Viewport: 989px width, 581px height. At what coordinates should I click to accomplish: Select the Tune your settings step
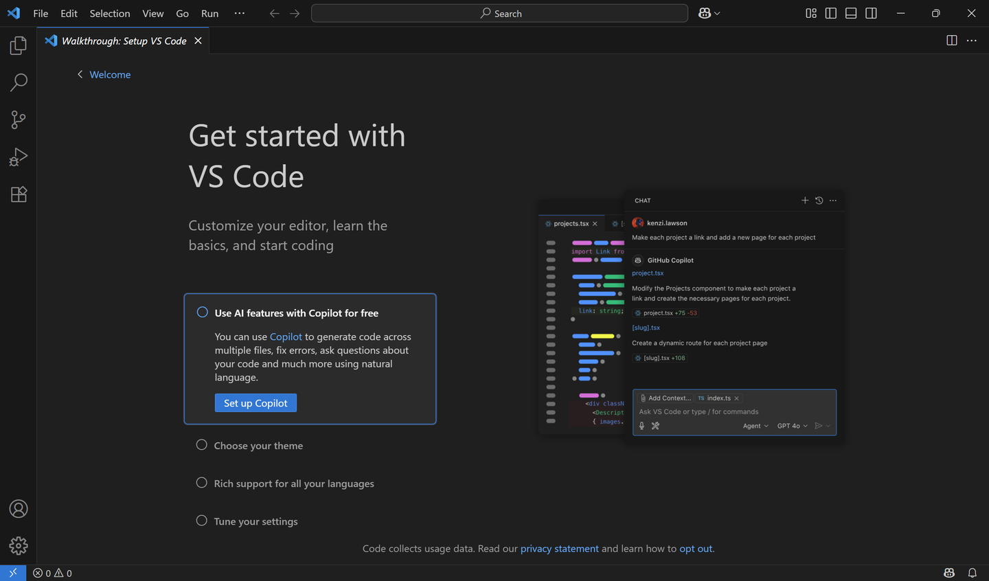[x=255, y=521]
